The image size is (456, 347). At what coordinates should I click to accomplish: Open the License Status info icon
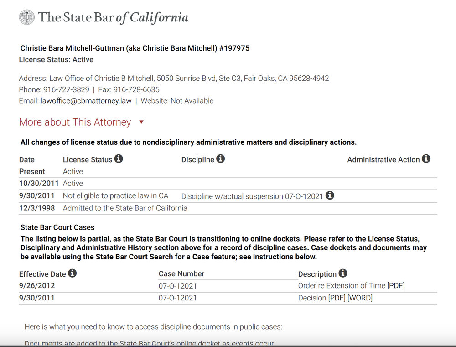click(x=118, y=159)
